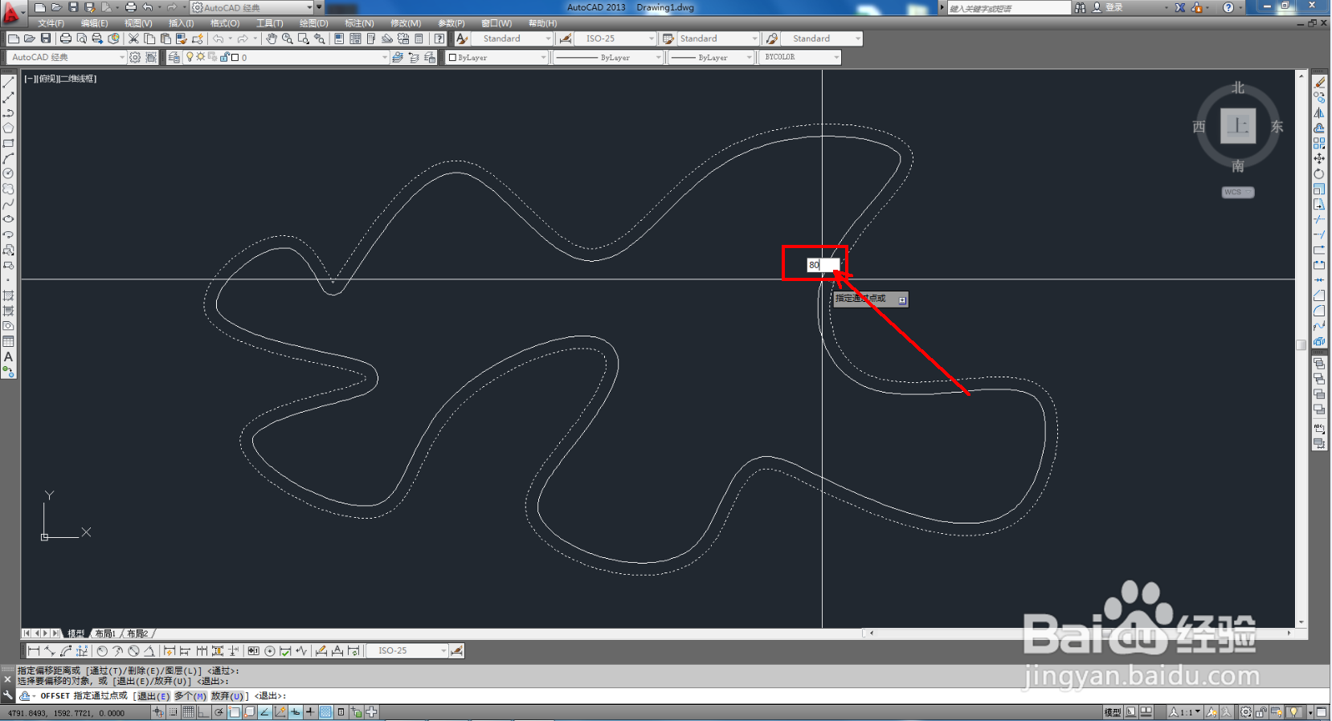The image size is (1332, 721).
Task: Click the 上 face of the ViewCube
Action: (x=1238, y=126)
